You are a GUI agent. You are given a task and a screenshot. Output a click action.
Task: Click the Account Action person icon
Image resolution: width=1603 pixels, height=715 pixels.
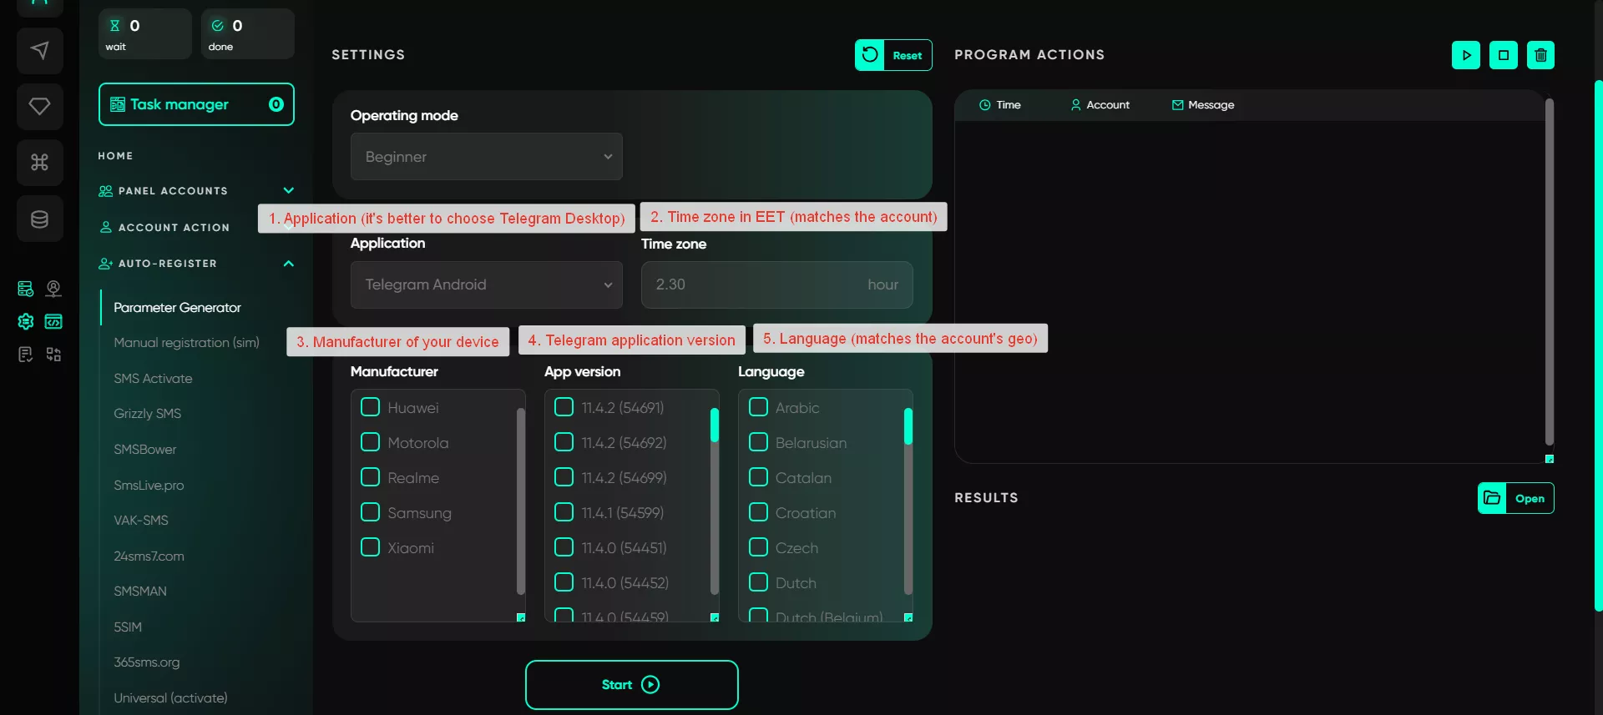(x=106, y=227)
